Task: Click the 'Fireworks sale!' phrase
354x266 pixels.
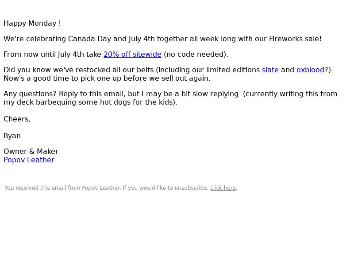Action: point(295,39)
